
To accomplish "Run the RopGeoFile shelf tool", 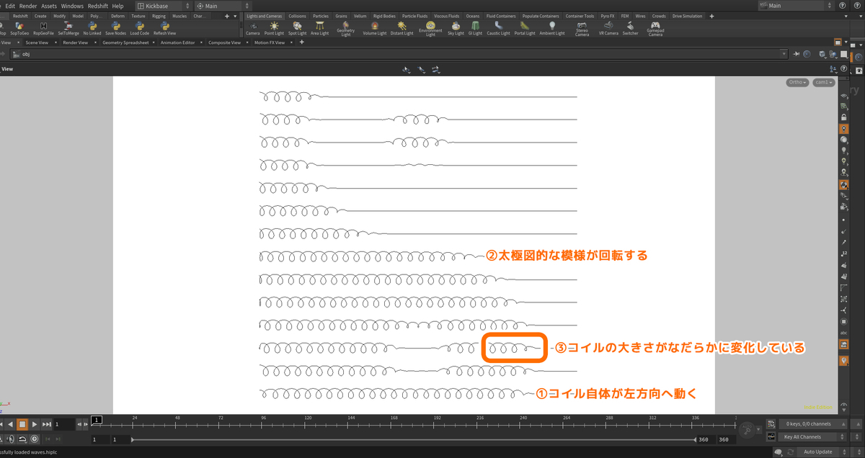I will (43, 29).
